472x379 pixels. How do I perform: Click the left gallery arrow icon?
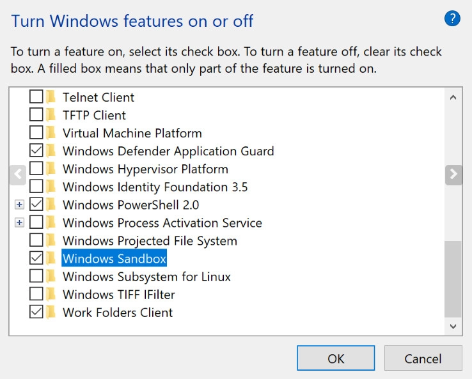coord(18,174)
